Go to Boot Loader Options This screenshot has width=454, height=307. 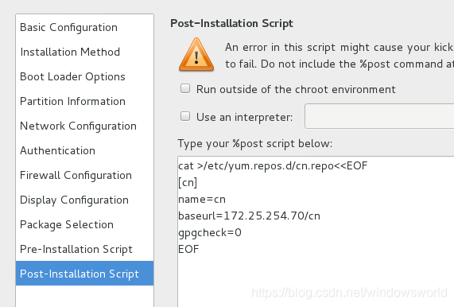(x=84, y=76)
